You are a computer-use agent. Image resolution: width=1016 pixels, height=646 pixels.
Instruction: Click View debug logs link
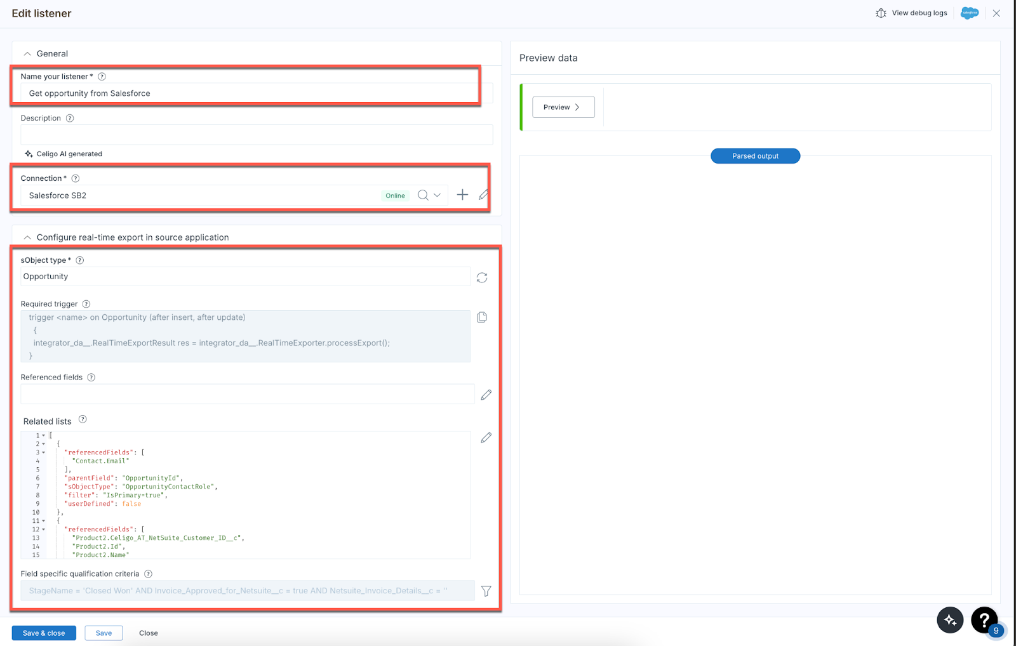tap(919, 13)
